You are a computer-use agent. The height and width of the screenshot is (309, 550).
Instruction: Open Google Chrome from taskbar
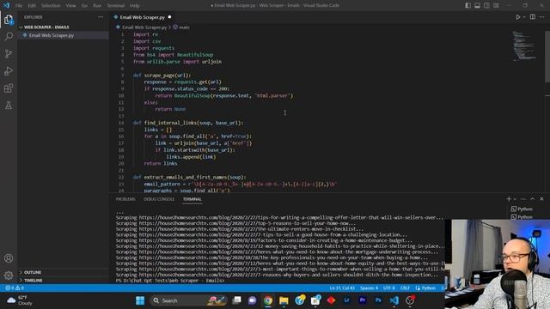[x=268, y=300]
